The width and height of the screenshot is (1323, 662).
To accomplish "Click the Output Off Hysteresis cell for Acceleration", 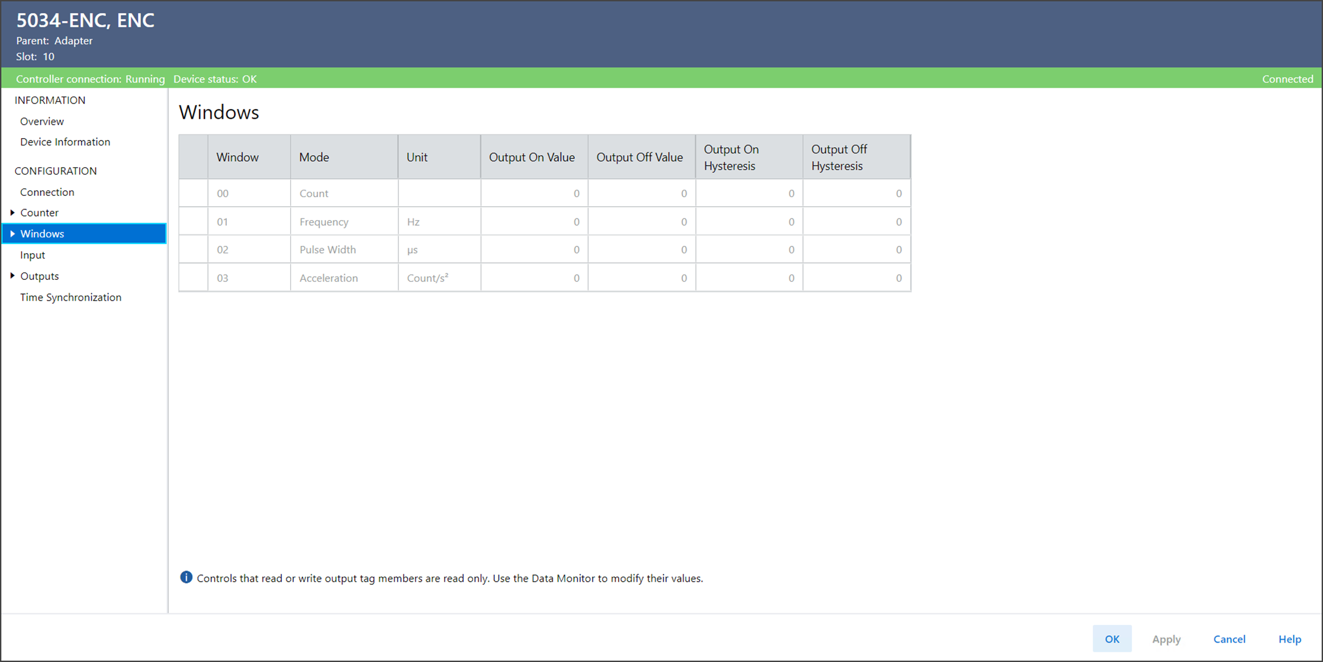I will pyautogui.click(x=856, y=278).
